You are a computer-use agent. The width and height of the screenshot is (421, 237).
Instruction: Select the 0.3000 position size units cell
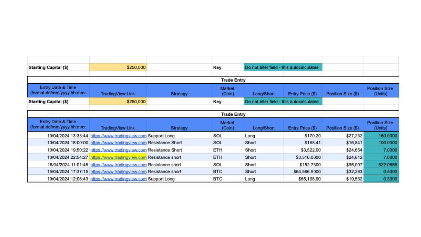pos(381,179)
